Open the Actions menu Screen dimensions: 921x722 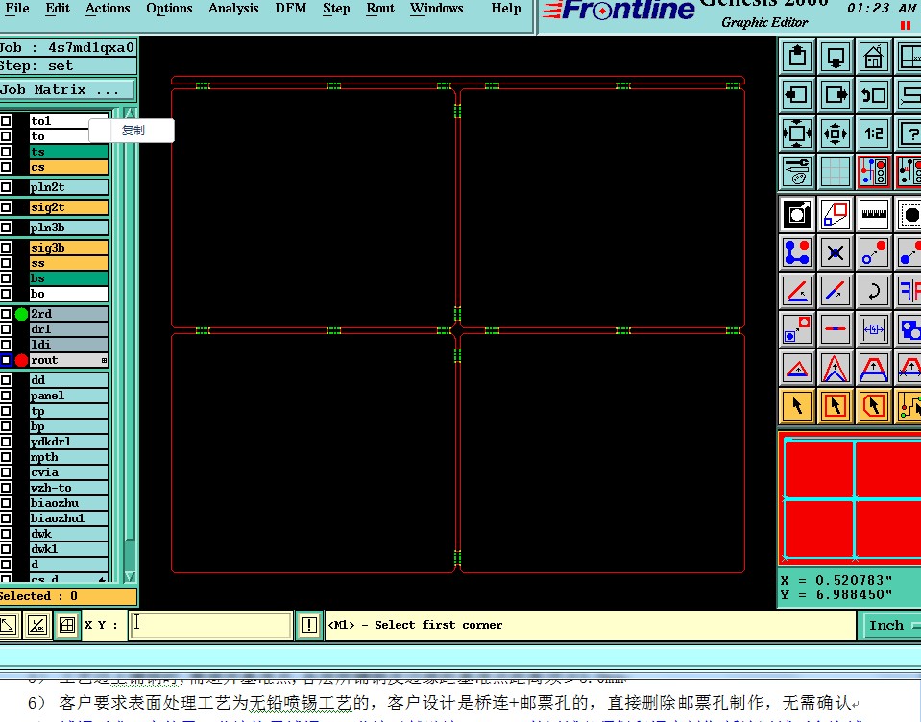coord(108,9)
